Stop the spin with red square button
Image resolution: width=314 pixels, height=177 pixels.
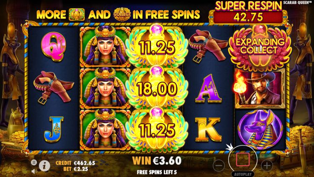point(243,159)
